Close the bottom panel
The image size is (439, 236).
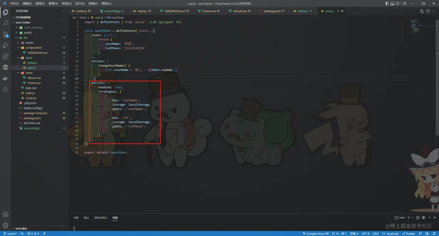(x=435, y=217)
